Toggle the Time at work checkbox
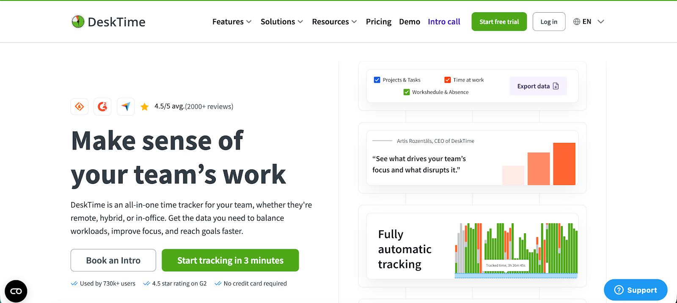This screenshot has width=677, height=303. [448, 80]
